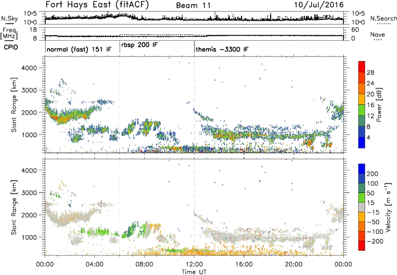This screenshot has width=397, height=275.
Task: Click the '18' frequency axis tick
Action: pyautogui.click(x=33, y=30)
